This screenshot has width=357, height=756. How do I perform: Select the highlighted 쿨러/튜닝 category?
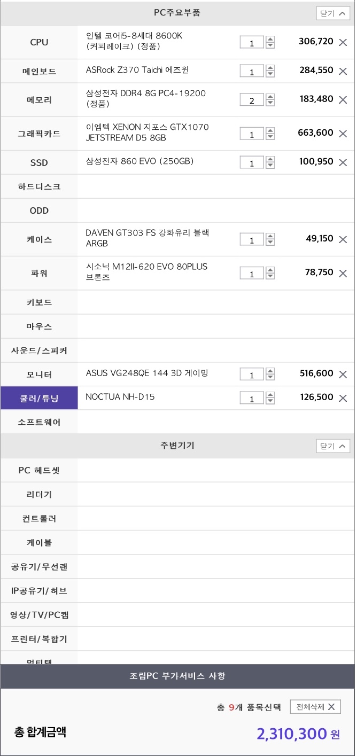tap(39, 398)
